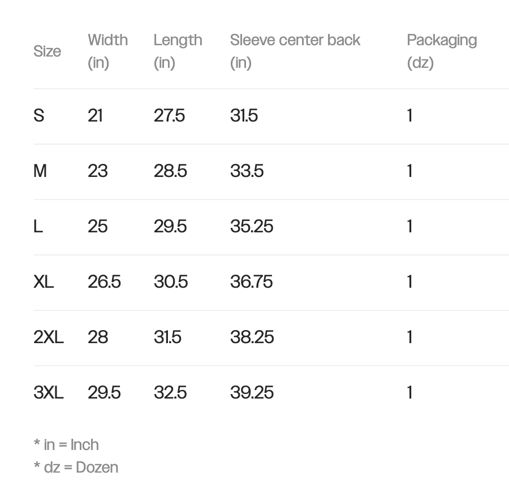Select the 3XL size row label
The height and width of the screenshot is (502, 509).
[49, 393]
